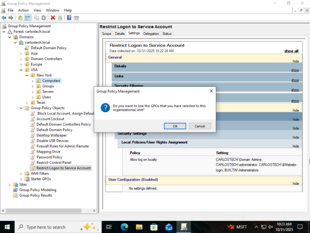310x233 pixels.
Task: Switch to the Delegation tab
Action: pyautogui.click(x=151, y=34)
